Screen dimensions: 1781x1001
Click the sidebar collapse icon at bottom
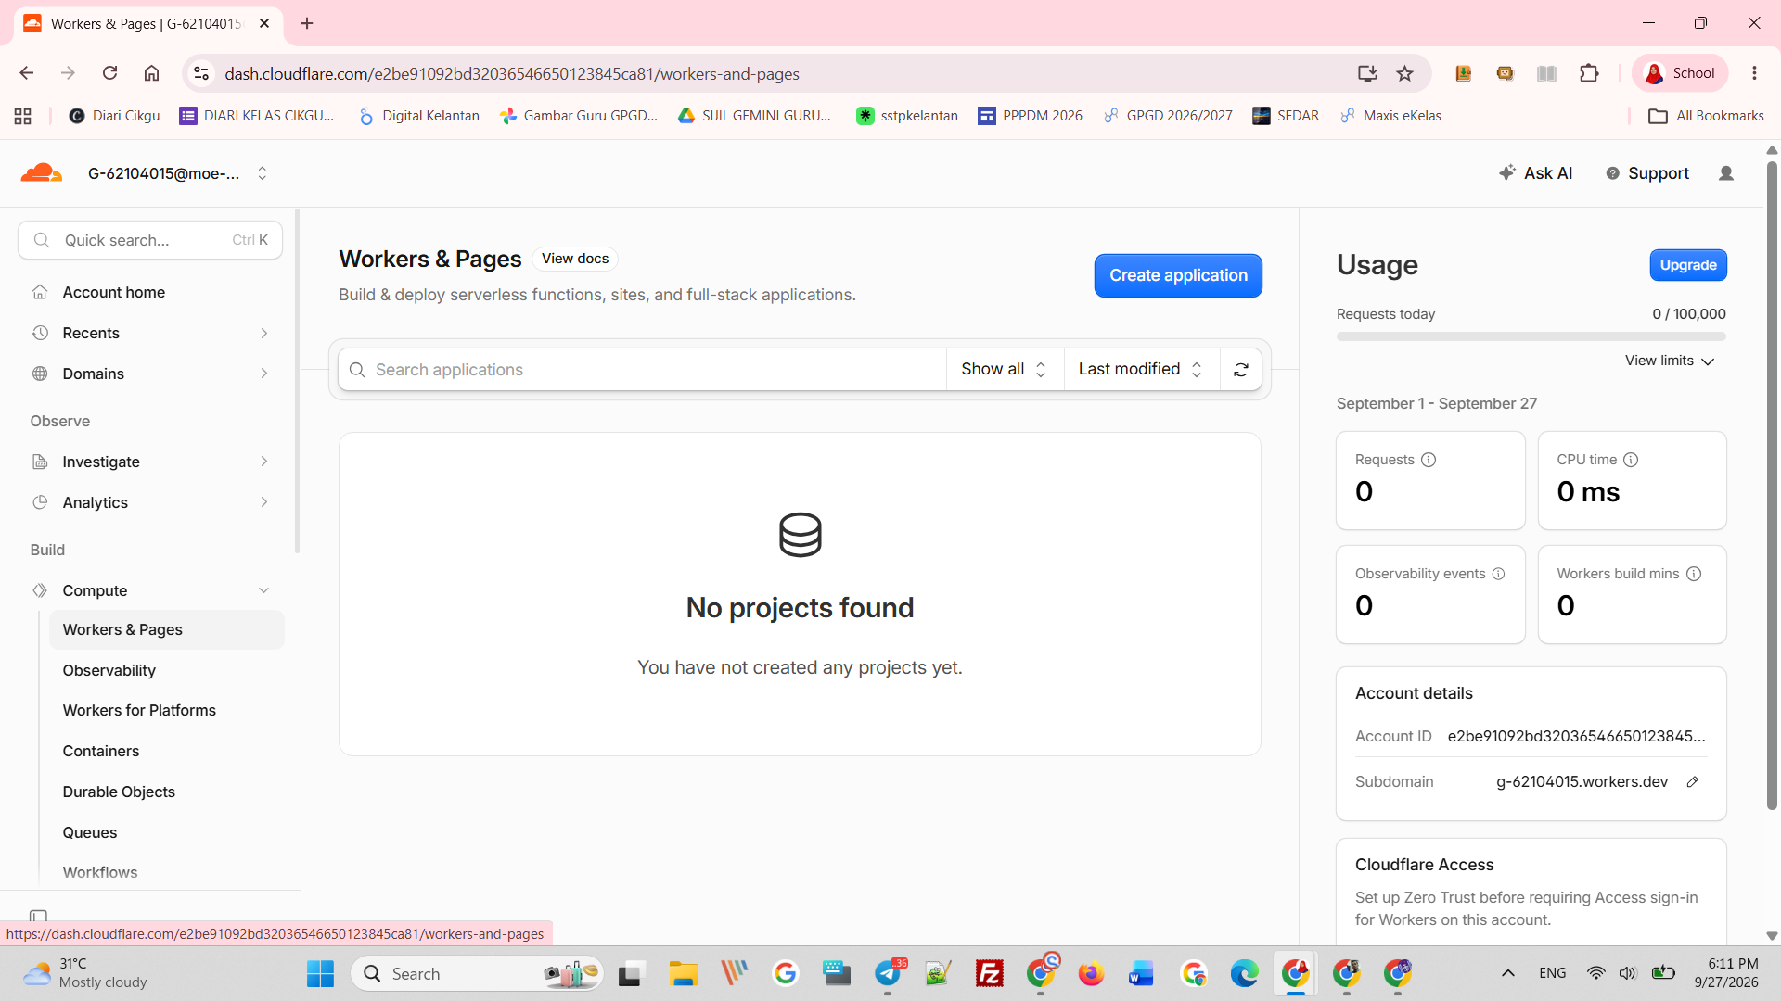click(38, 917)
